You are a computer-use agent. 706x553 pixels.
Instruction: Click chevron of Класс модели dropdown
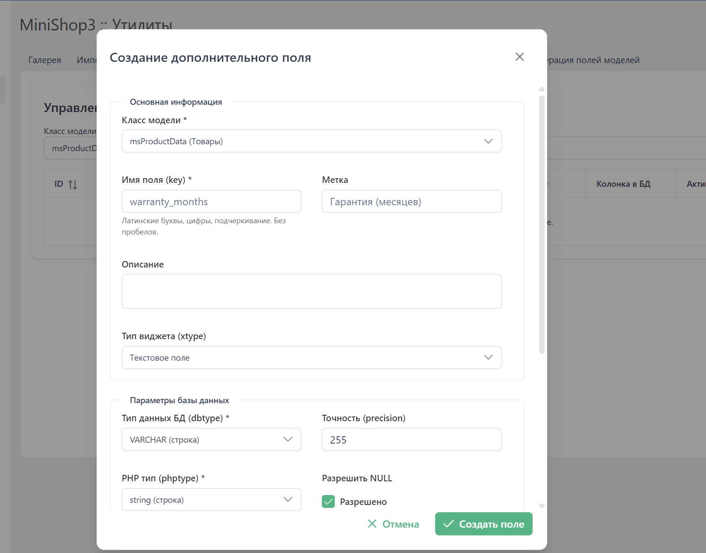pyautogui.click(x=488, y=141)
